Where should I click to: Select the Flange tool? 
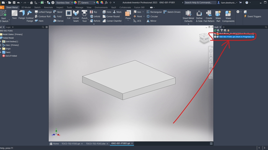pos(22,15)
